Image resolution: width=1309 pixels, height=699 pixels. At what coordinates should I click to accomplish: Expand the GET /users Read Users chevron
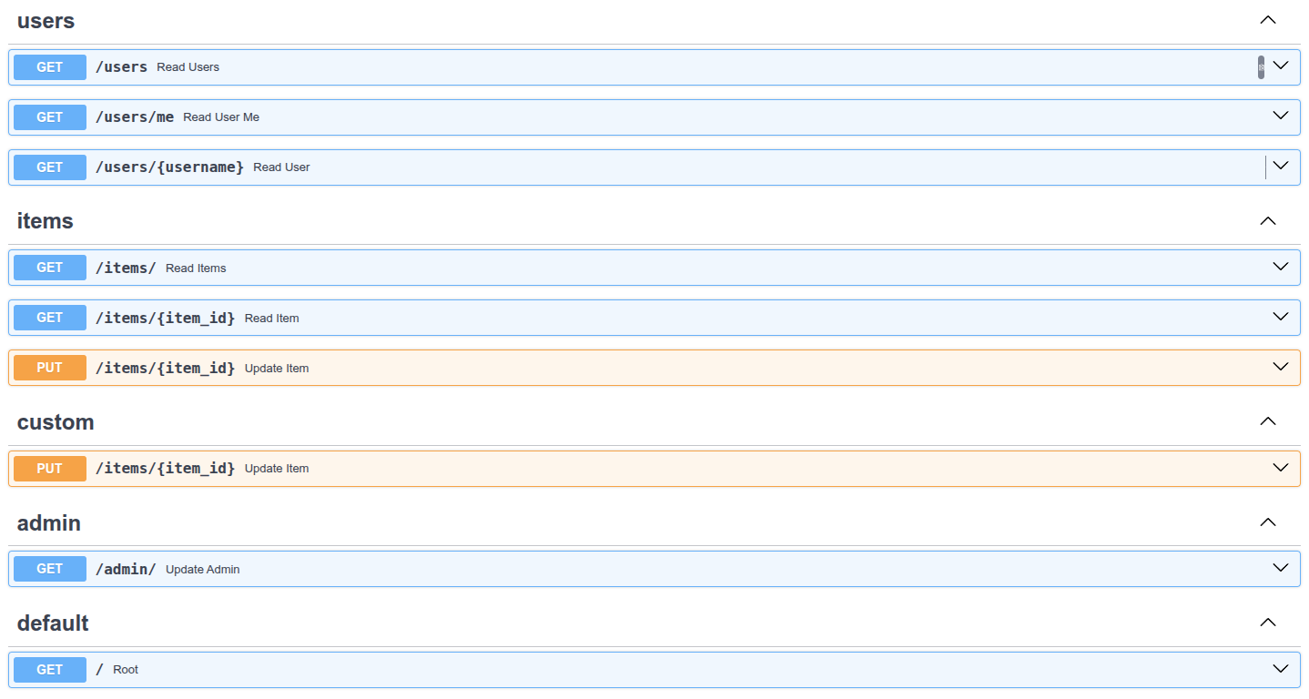tap(1281, 66)
